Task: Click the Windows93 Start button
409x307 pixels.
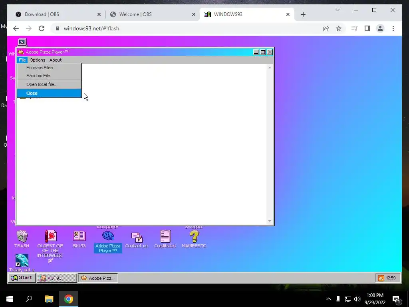Action: [x=22, y=278]
